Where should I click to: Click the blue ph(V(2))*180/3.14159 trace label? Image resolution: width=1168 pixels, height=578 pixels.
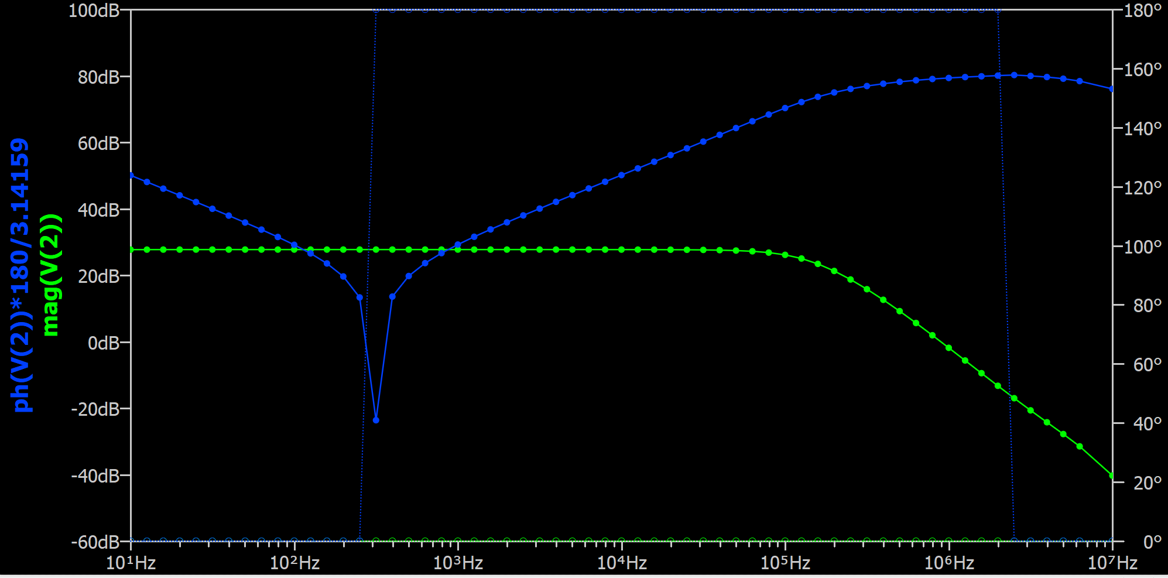[20, 275]
